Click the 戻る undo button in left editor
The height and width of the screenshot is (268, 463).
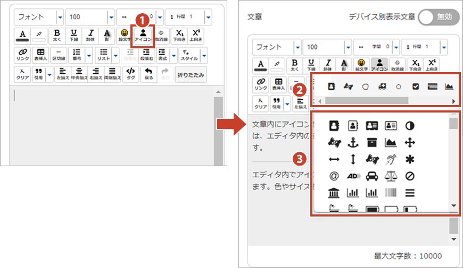pos(148,74)
